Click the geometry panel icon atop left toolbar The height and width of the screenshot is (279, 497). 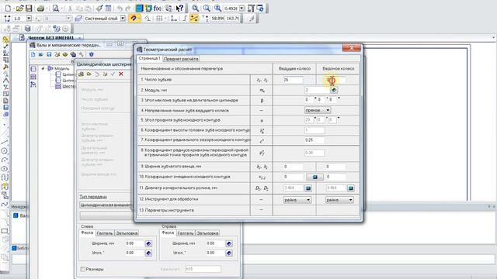5,40
